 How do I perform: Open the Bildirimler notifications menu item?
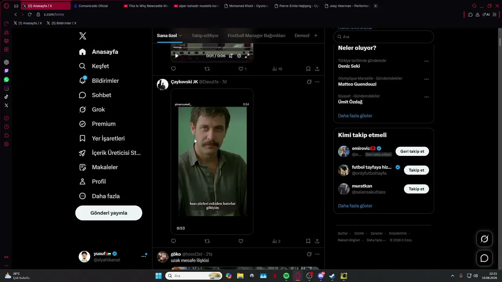pos(99,81)
